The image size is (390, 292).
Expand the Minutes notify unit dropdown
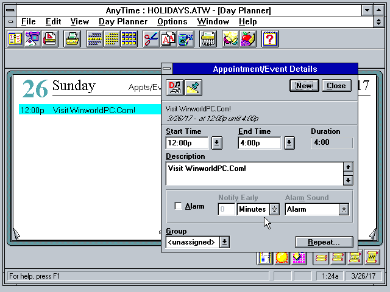tap(274, 209)
